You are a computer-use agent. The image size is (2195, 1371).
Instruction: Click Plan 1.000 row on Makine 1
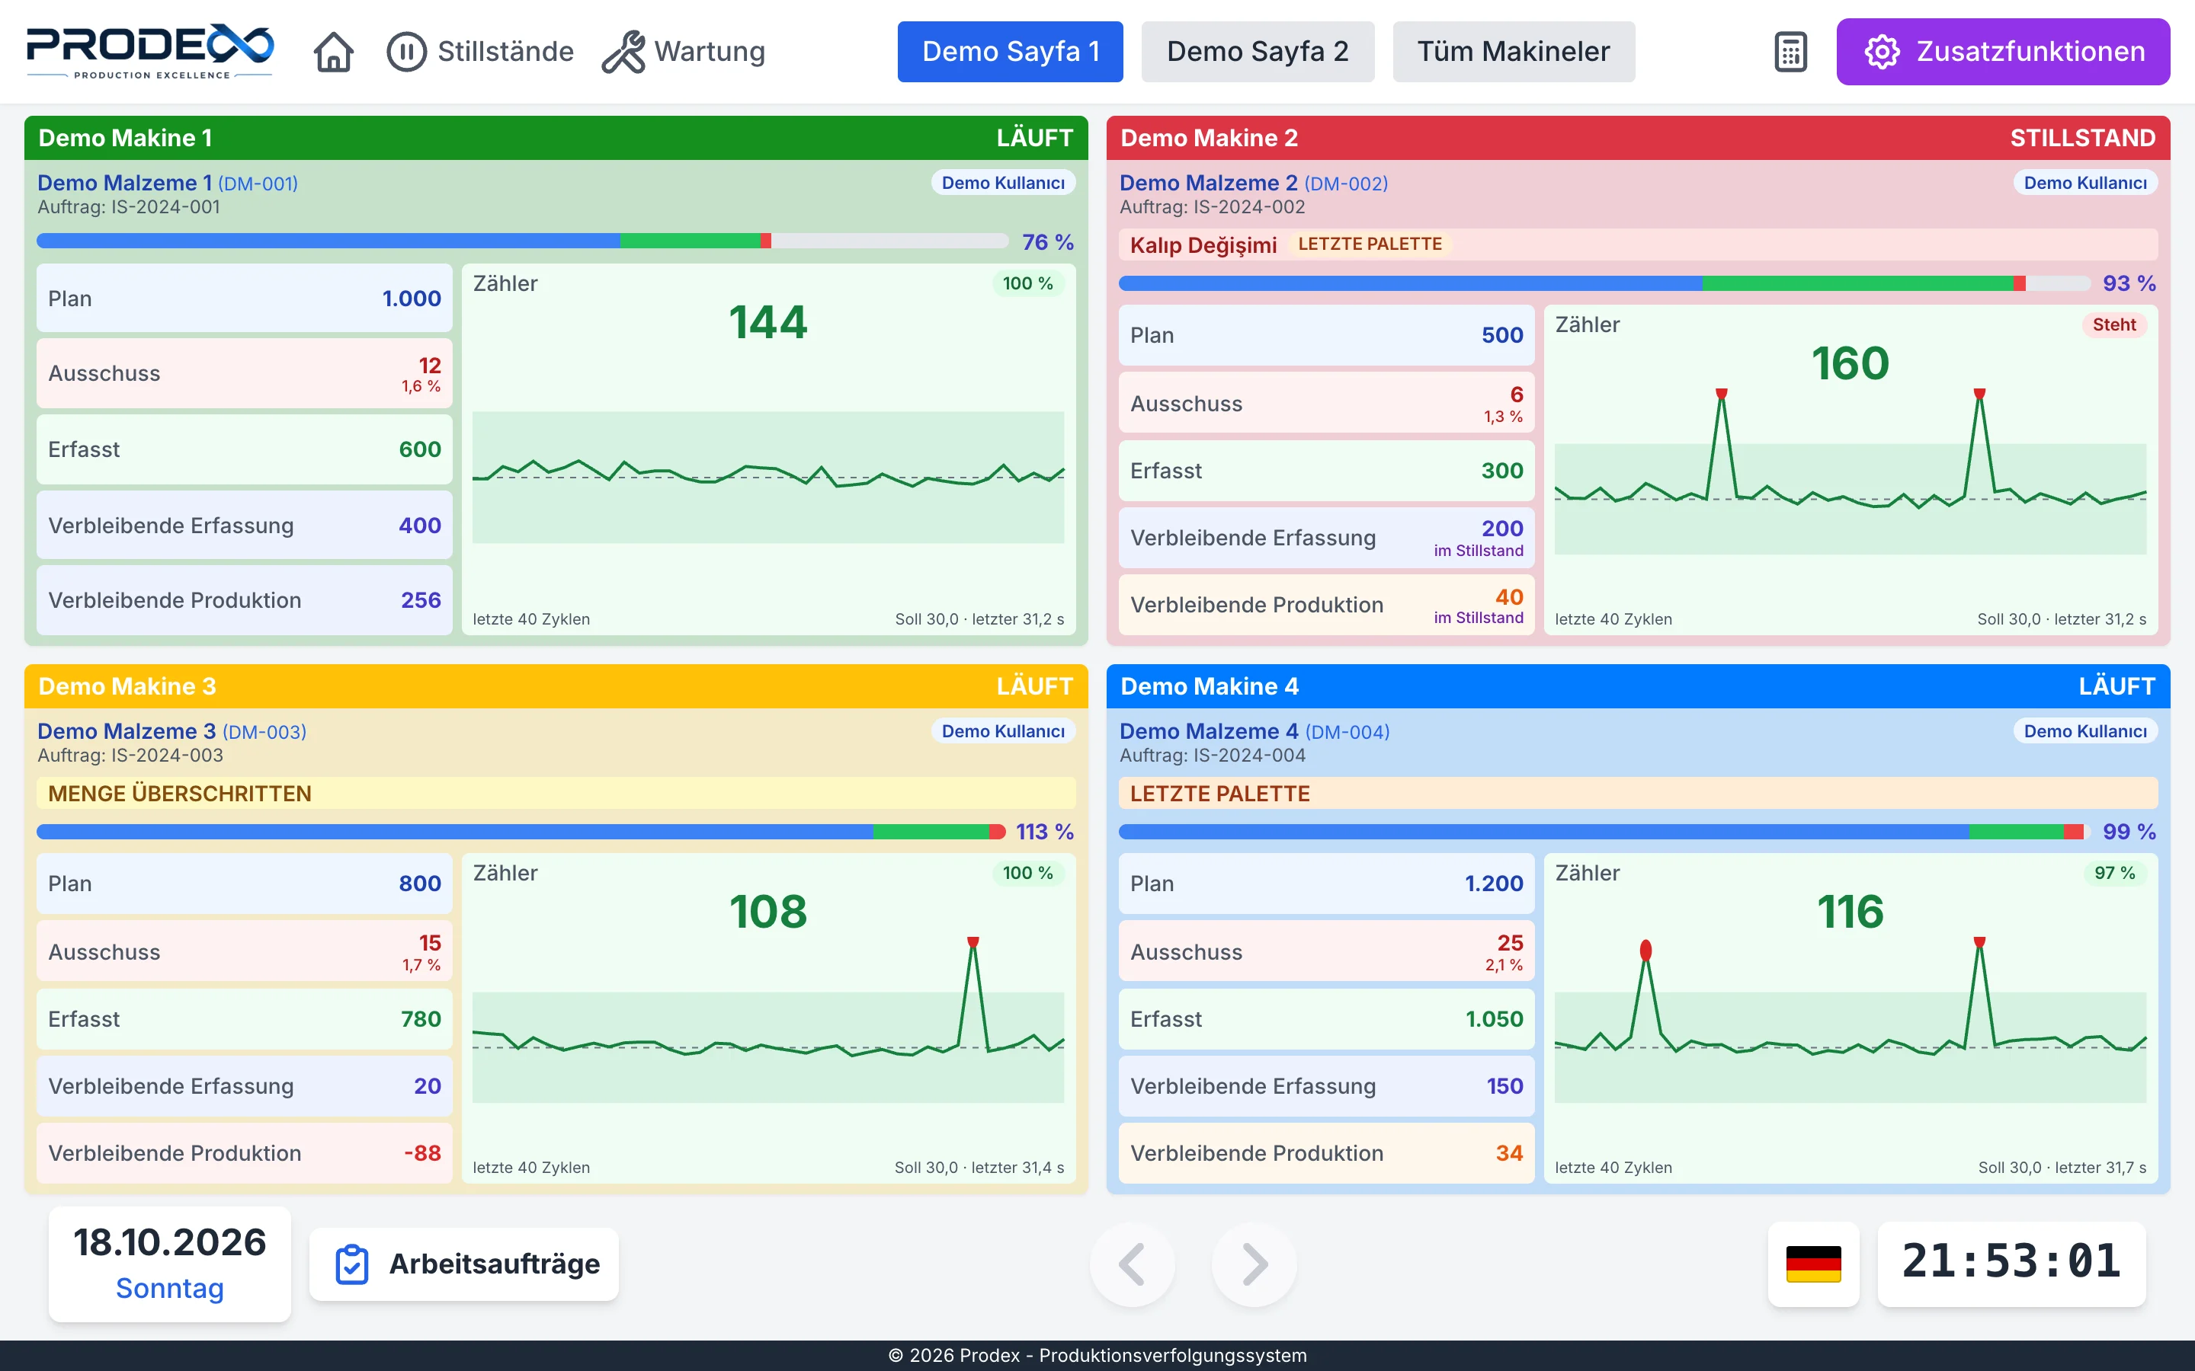point(244,299)
